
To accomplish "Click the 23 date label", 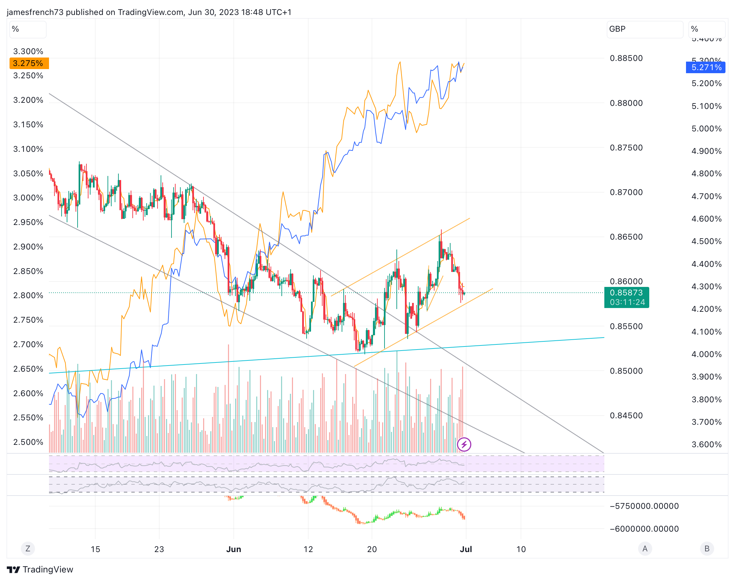I will point(159,549).
